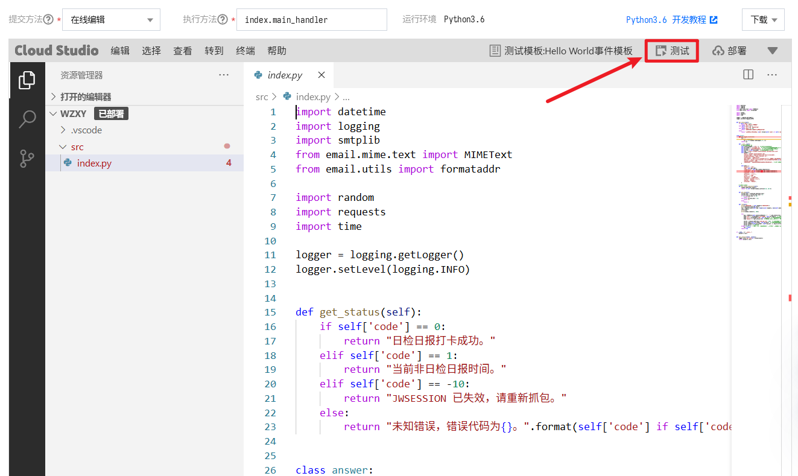Click the split editor layout icon
The height and width of the screenshot is (476, 798).
coord(748,75)
